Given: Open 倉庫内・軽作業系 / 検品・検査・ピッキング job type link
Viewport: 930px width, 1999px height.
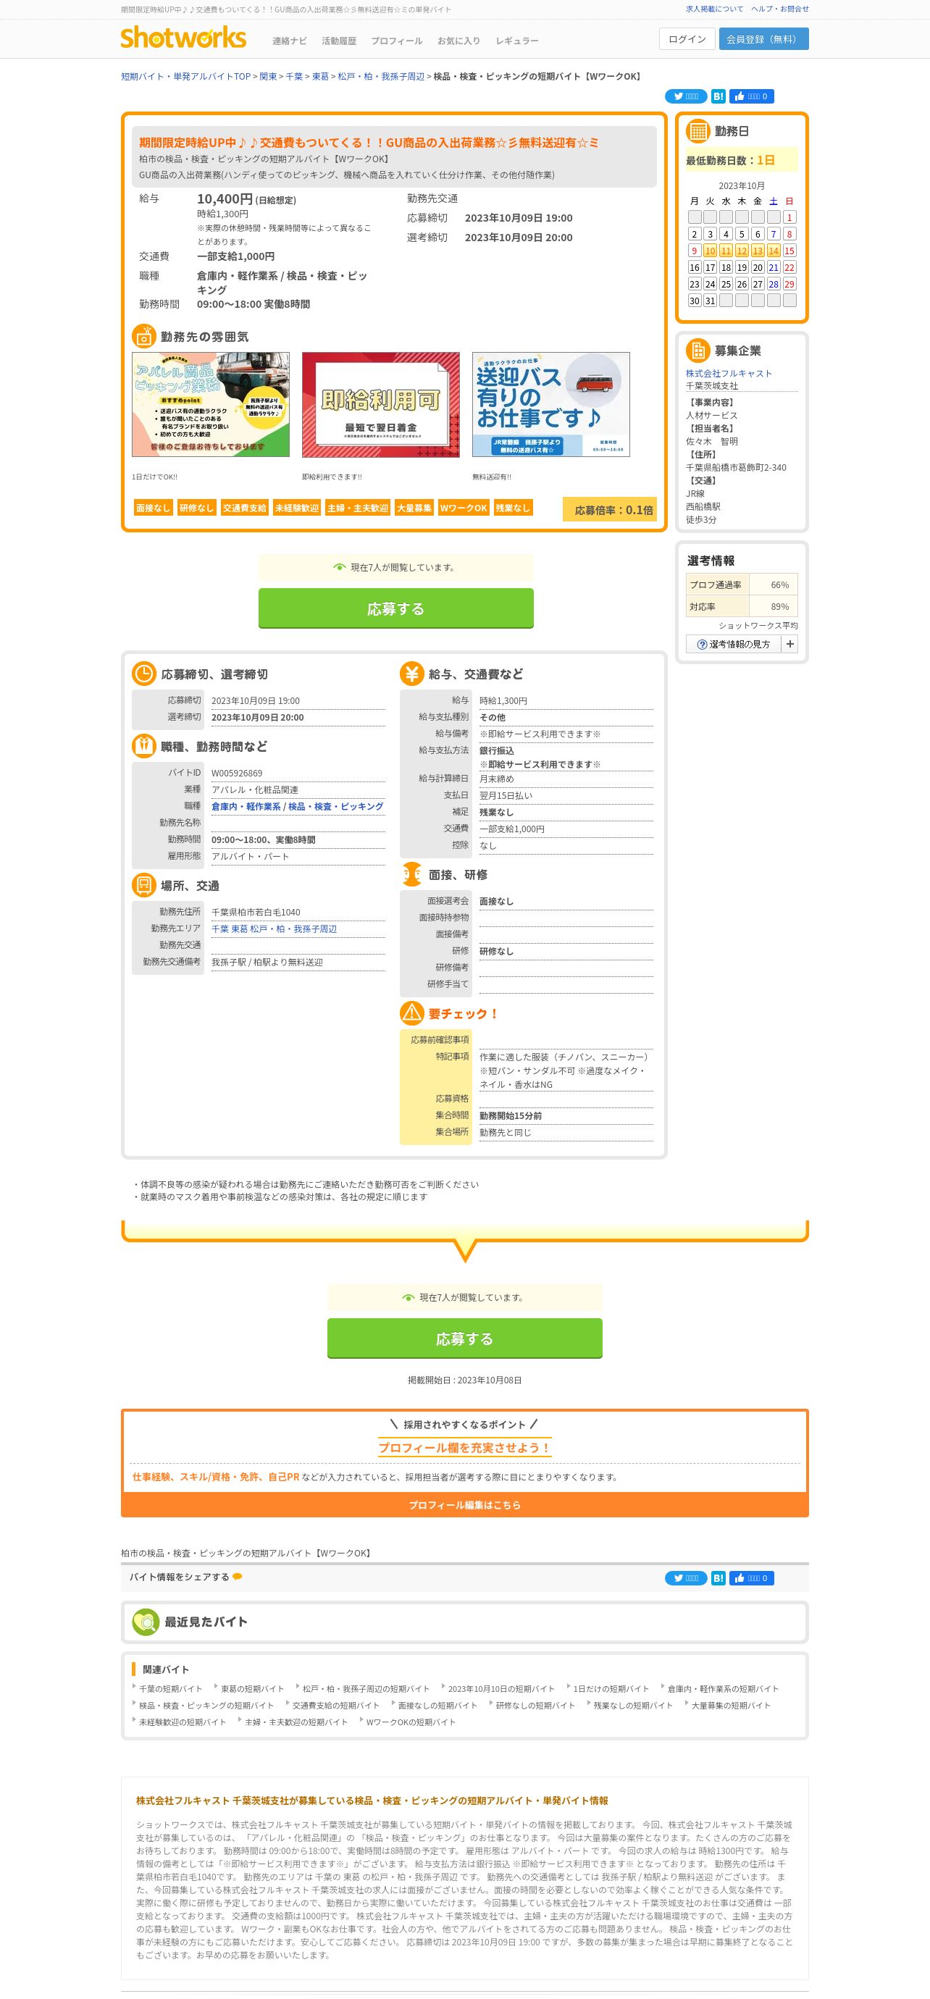Looking at the screenshot, I should click(297, 806).
